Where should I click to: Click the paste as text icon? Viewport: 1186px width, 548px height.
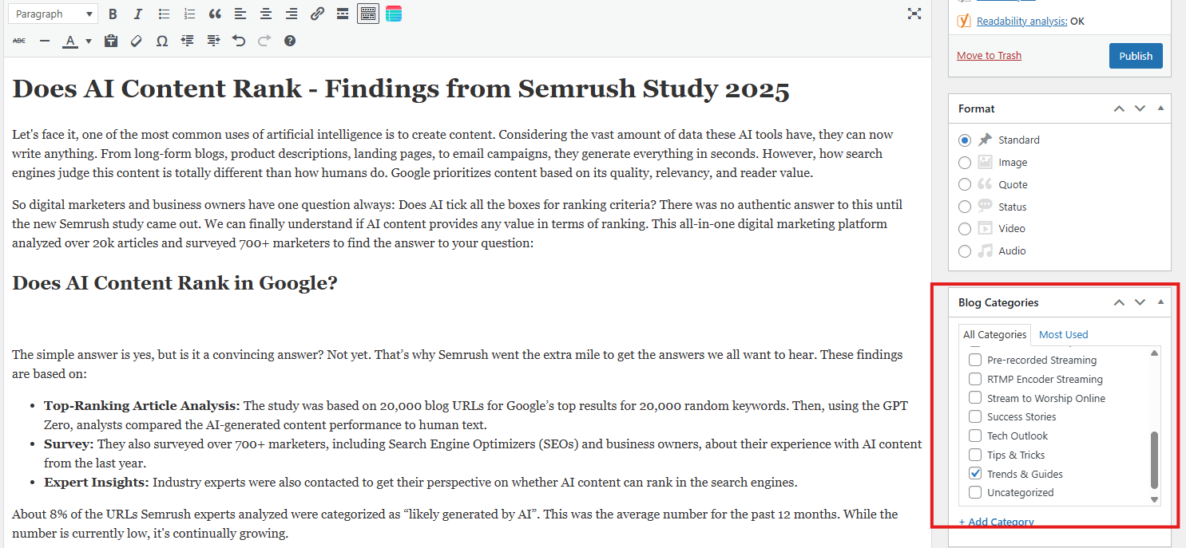click(111, 41)
